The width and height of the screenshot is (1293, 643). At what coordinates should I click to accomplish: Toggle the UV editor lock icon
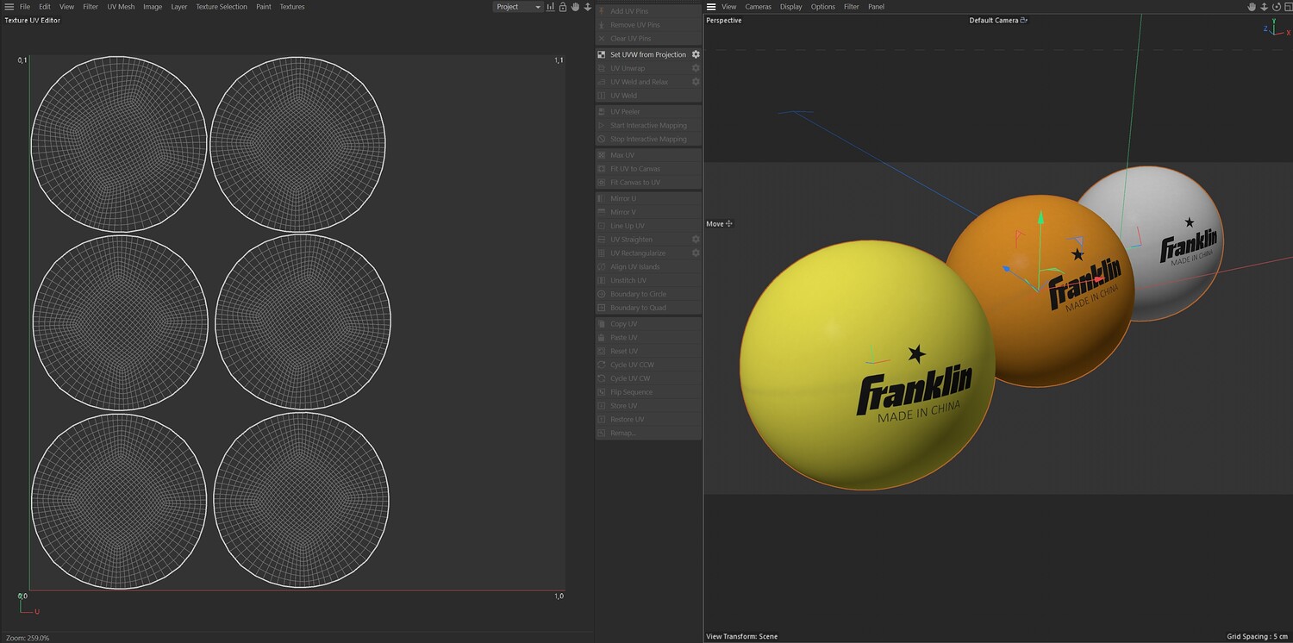tap(563, 7)
